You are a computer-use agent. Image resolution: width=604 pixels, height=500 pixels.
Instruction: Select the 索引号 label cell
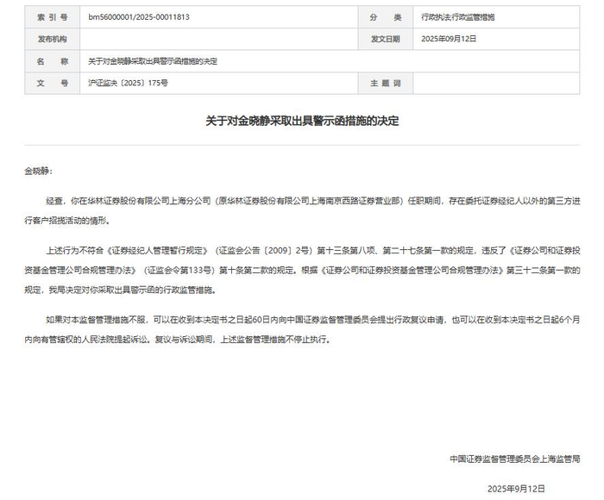[x=53, y=17]
